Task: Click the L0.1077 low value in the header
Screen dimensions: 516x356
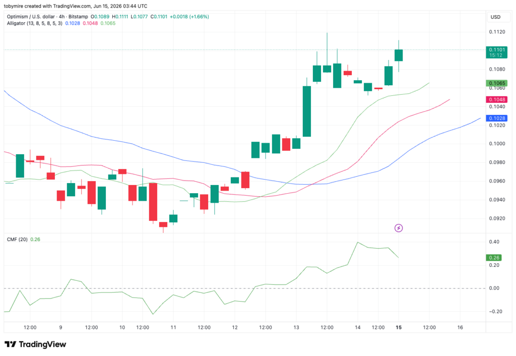Action: point(139,17)
